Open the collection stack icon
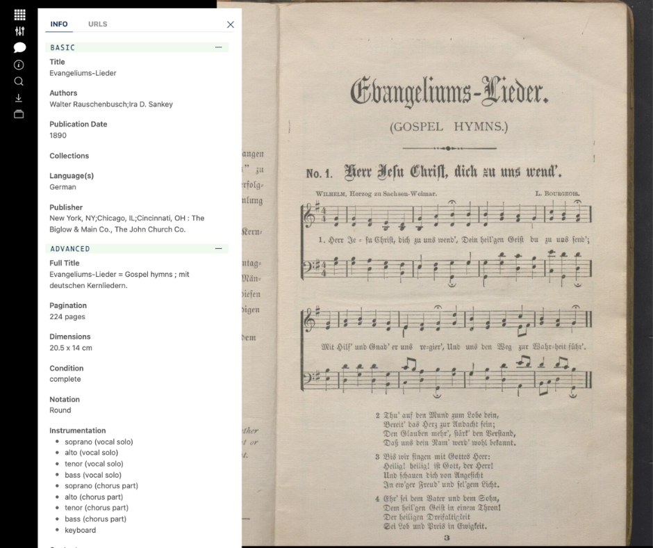Screen dimensions: 653x548 (x=19, y=114)
